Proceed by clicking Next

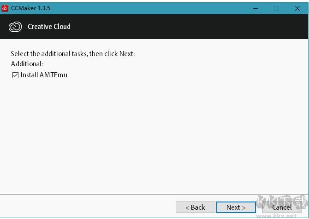236,207
